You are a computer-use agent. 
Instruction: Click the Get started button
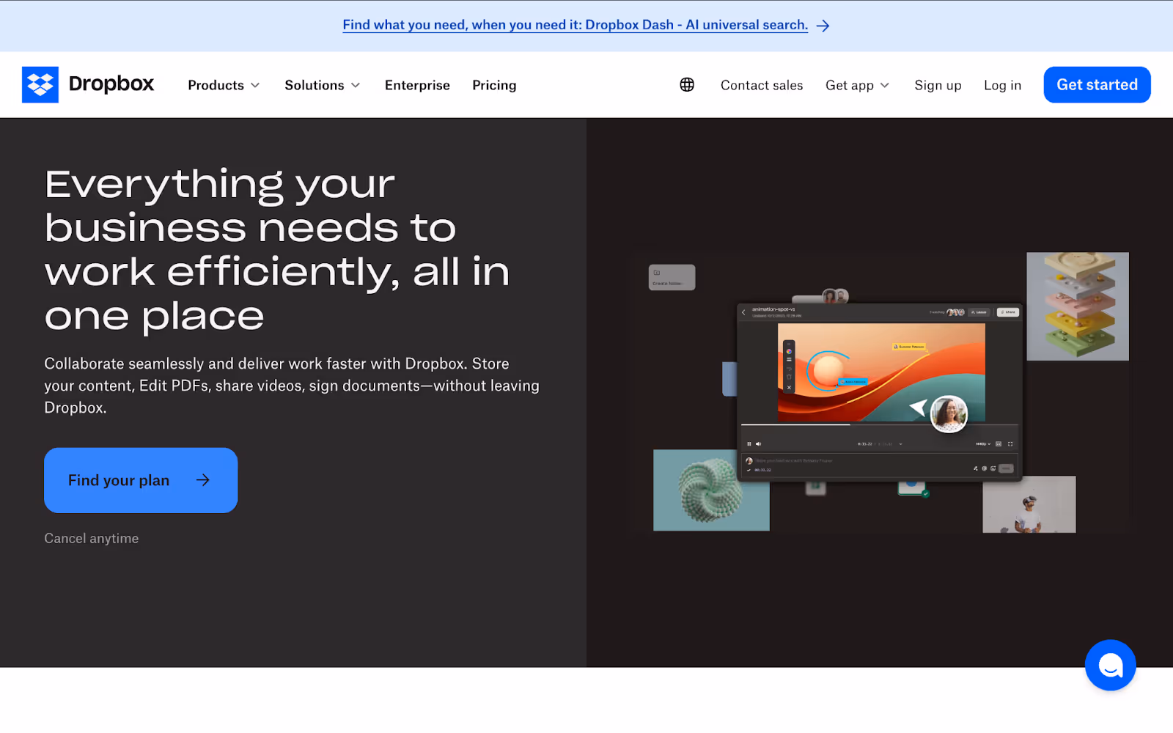click(x=1097, y=85)
